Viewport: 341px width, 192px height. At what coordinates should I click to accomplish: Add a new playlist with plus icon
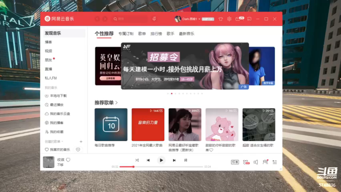pyautogui.click(x=81, y=142)
